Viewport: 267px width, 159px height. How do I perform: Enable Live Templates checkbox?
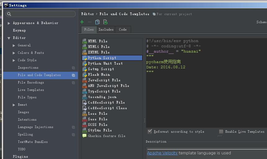coord(221,131)
